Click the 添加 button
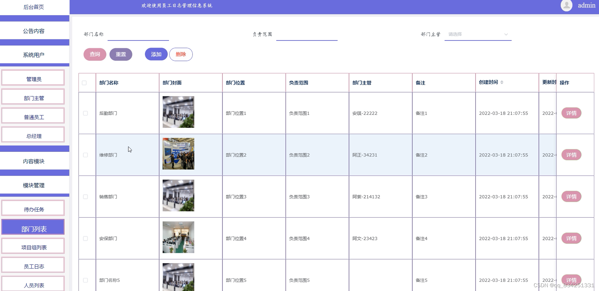 point(156,54)
